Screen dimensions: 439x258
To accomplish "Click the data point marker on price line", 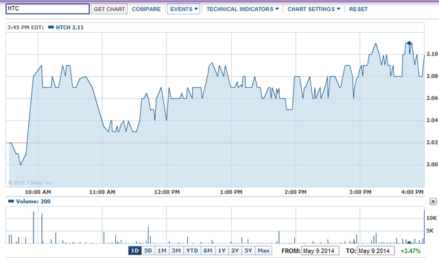I will 410,43.
